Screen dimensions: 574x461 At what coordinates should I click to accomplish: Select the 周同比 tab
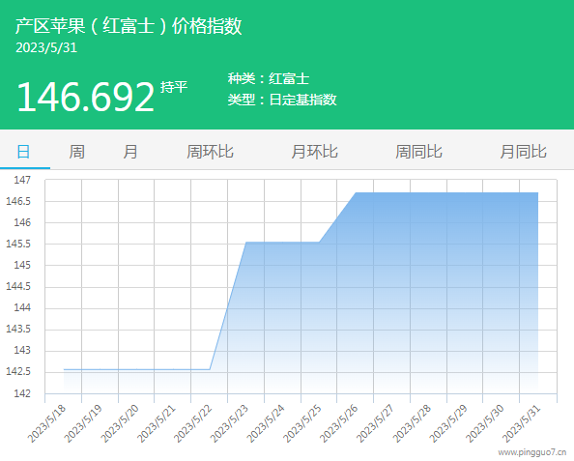[x=418, y=151]
